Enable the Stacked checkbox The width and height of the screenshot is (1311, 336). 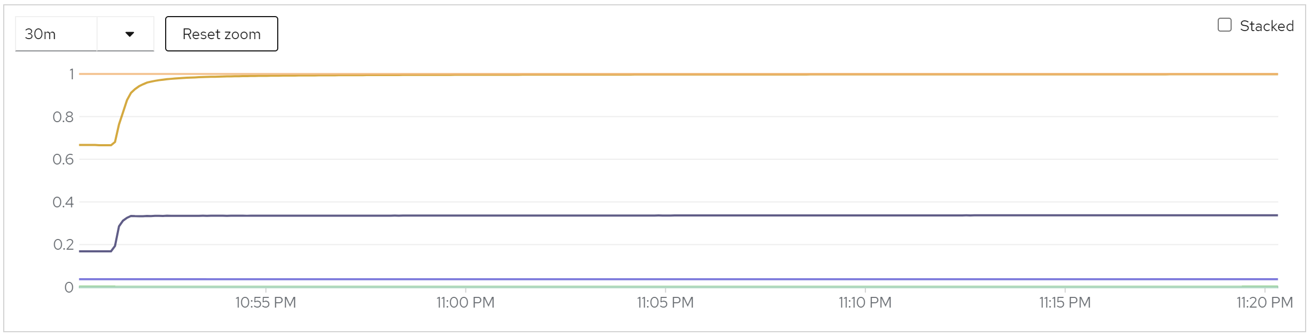tap(1224, 25)
